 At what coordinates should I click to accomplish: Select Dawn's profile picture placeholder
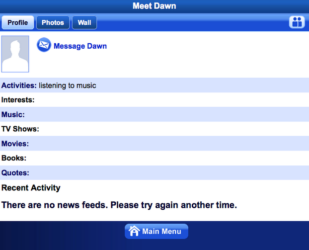click(x=15, y=54)
